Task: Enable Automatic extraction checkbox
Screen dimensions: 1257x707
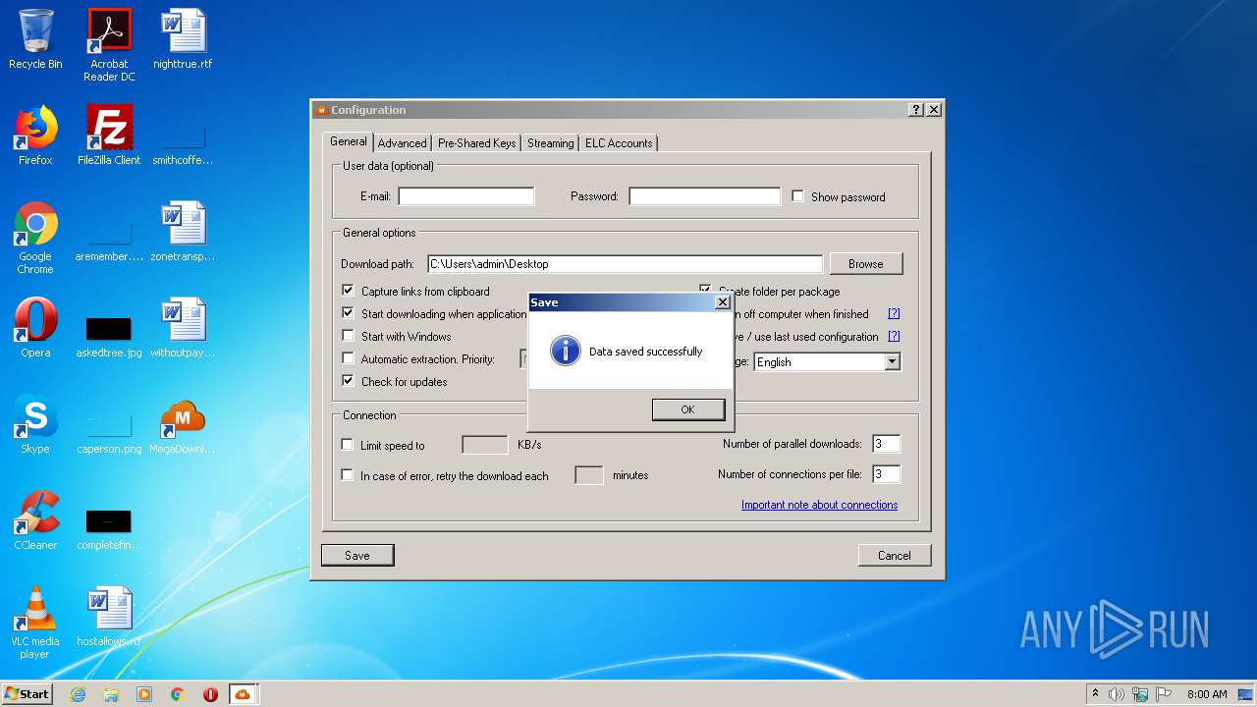Action: click(348, 358)
